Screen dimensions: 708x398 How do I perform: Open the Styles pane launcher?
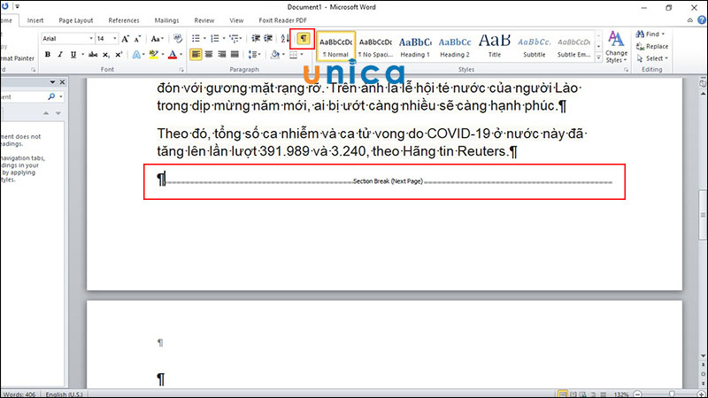click(x=626, y=70)
